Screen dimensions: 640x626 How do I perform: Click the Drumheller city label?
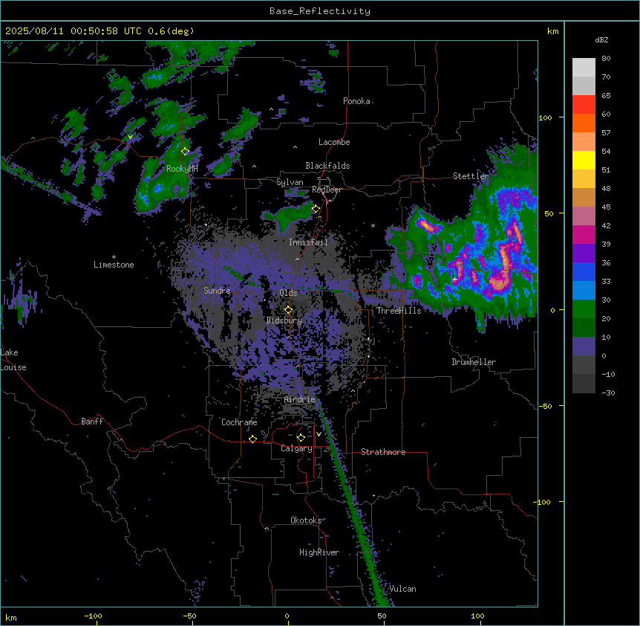pos(474,362)
